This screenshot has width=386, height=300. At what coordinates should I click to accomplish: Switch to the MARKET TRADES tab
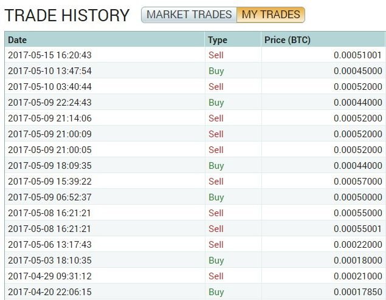(189, 15)
